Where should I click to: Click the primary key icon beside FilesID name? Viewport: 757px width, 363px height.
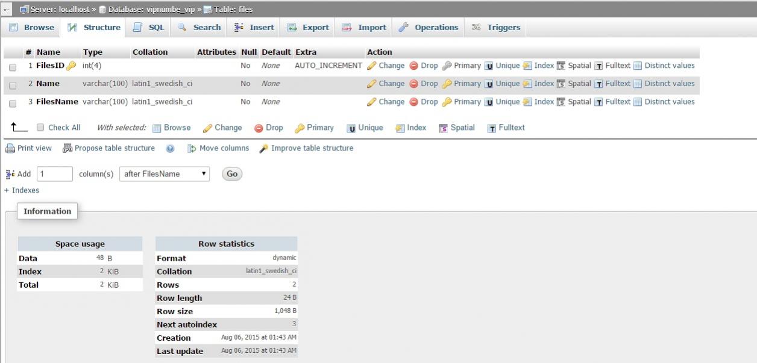[72, 66]
